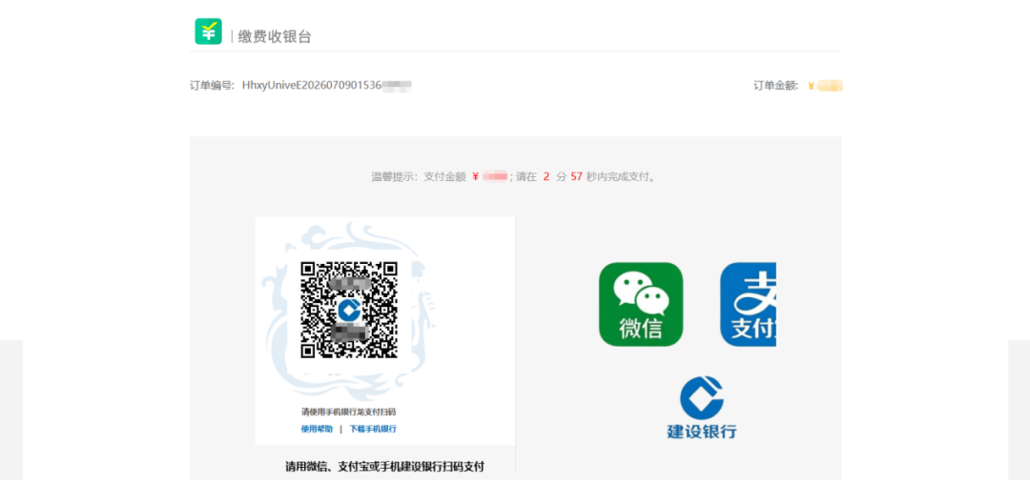1030x484 pixels.
Task: Click the WeChat 微信 icon
Action: coord(641,304)
